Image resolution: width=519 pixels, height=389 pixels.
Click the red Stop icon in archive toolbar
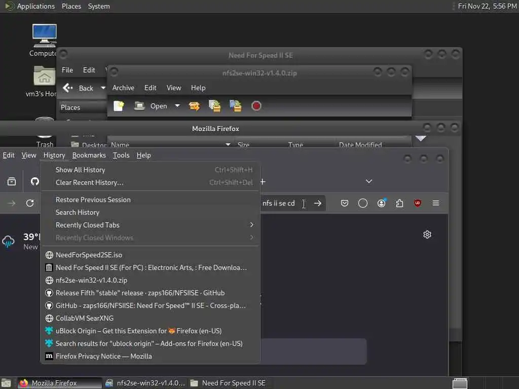[x=256, y=106]
